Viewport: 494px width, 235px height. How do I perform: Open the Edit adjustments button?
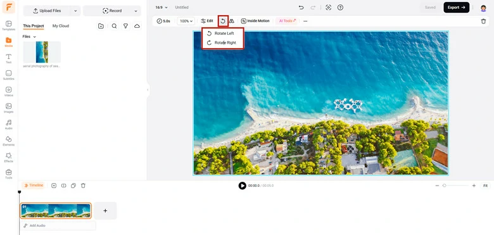tap(207, 21)
